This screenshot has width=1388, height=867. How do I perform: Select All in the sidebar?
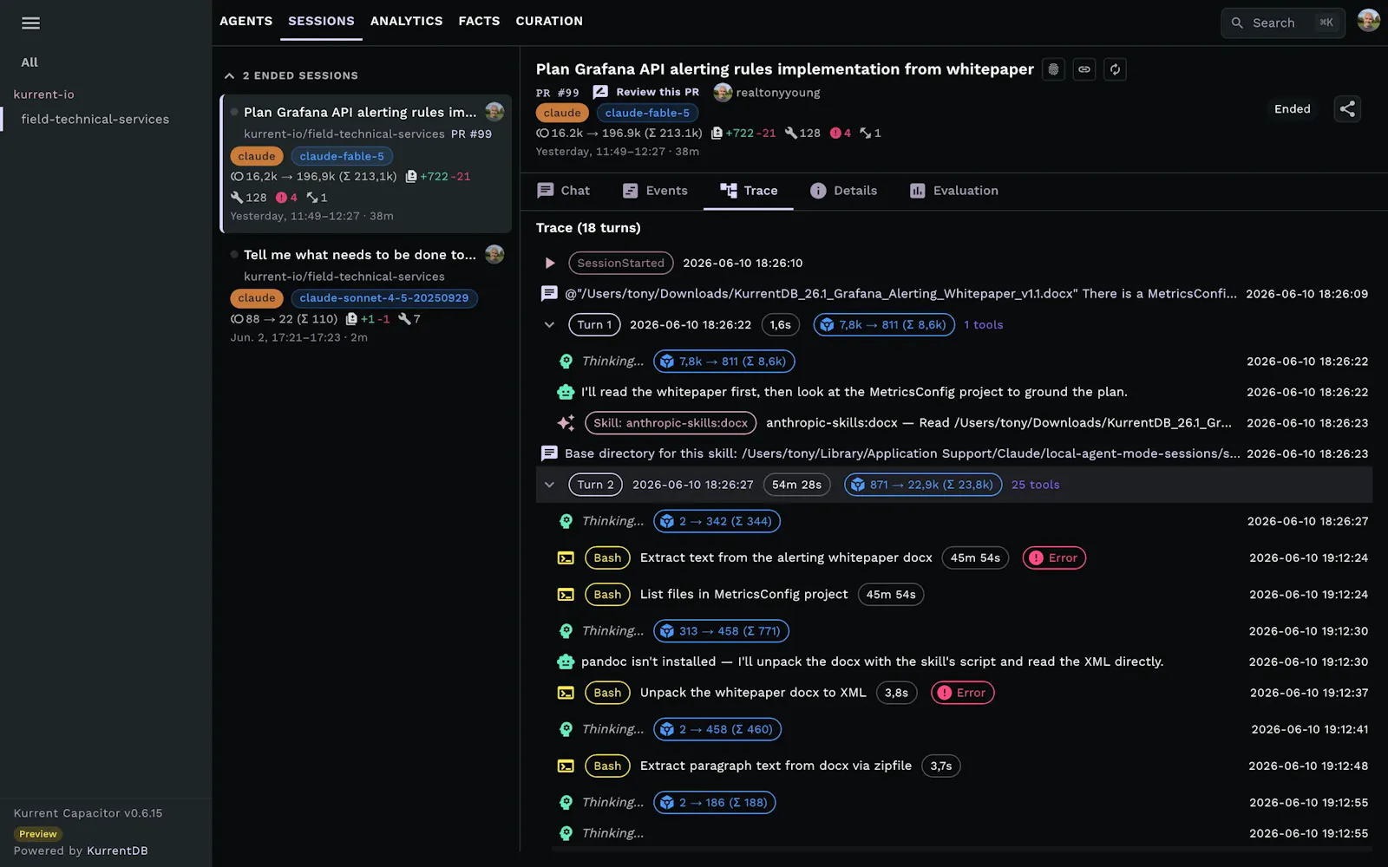point(29,62)
